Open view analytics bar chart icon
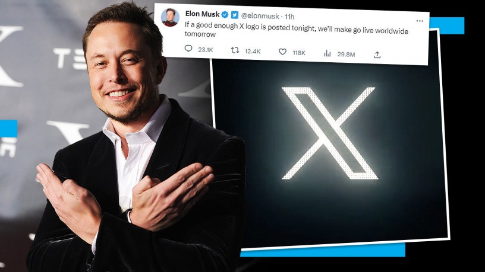This screenshot has width=485, height=272. click(327, 54)
